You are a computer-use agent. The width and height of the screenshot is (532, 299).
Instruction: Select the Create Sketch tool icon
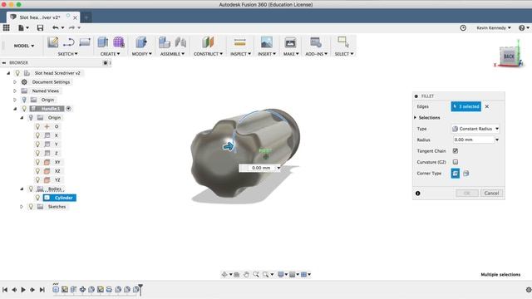point(53,42)
